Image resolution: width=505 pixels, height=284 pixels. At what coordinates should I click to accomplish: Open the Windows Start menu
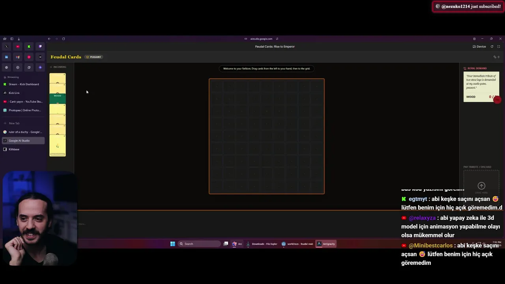pyautogui.click(x=172, y=244)
